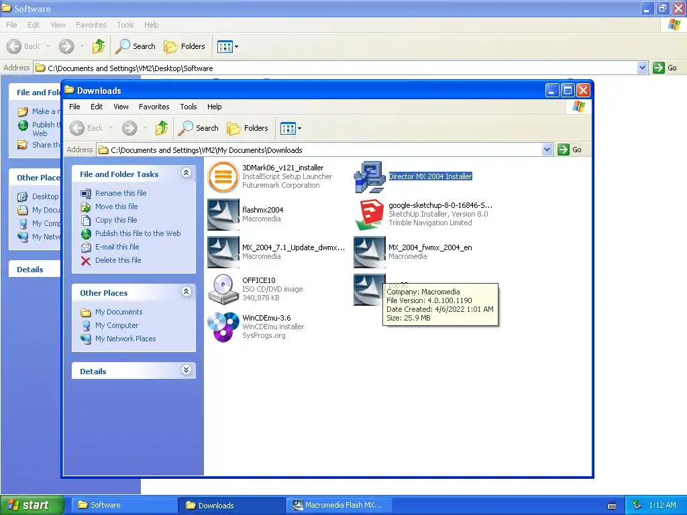Viewport: 687px width, 515px height.
Task: Click Search in the Downloads toolbar
Action: click(198, 128)
